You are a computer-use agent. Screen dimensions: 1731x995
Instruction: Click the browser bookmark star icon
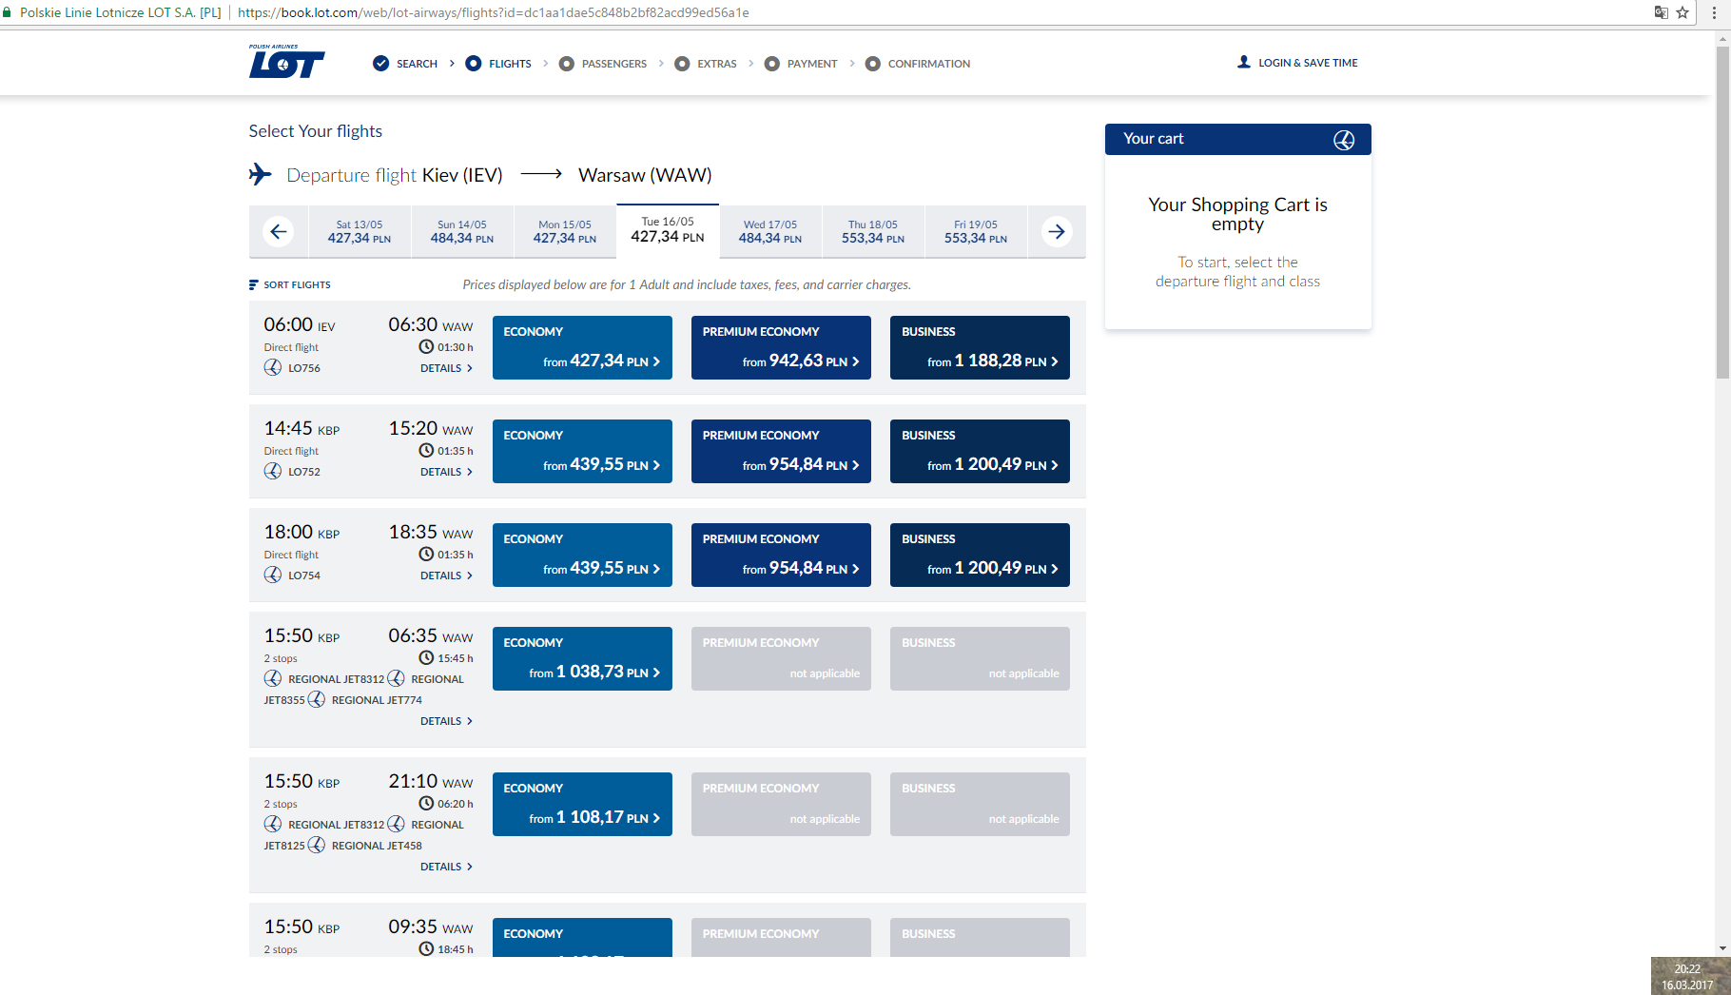1682,12
